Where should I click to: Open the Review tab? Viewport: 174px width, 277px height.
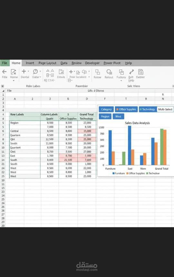point(76,63)
